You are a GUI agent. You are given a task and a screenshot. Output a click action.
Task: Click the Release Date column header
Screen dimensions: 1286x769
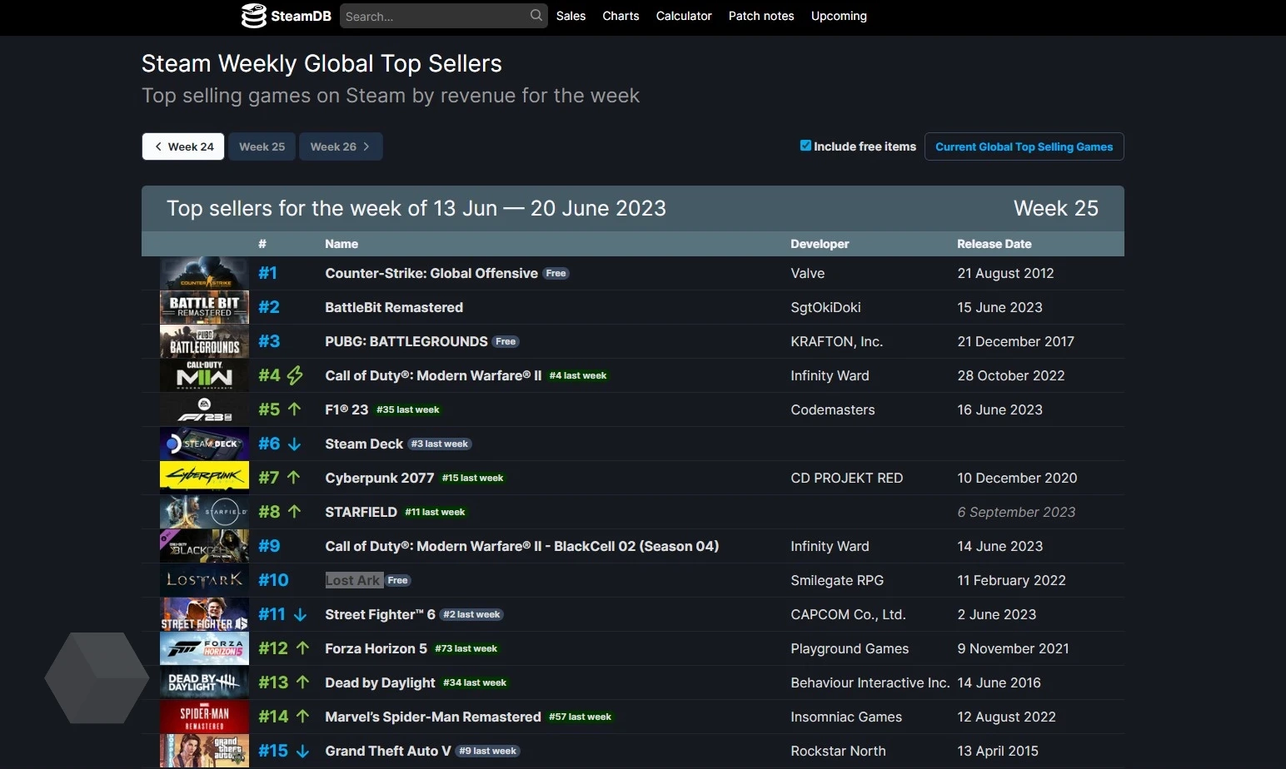[994, 244]
